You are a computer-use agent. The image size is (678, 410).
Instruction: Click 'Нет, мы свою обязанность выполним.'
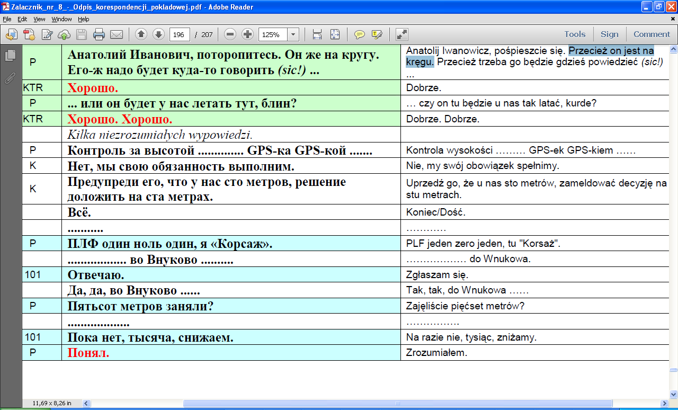tap(181, 166)
